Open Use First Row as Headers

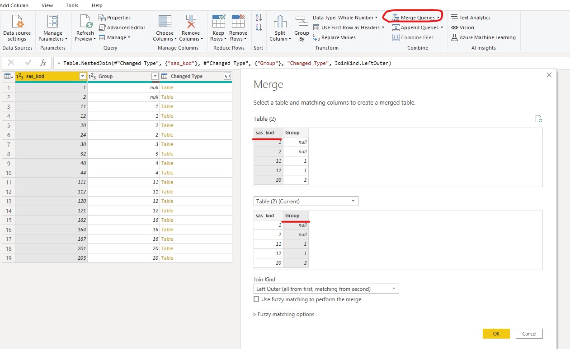pyautogui.click(x=349, y=28)
